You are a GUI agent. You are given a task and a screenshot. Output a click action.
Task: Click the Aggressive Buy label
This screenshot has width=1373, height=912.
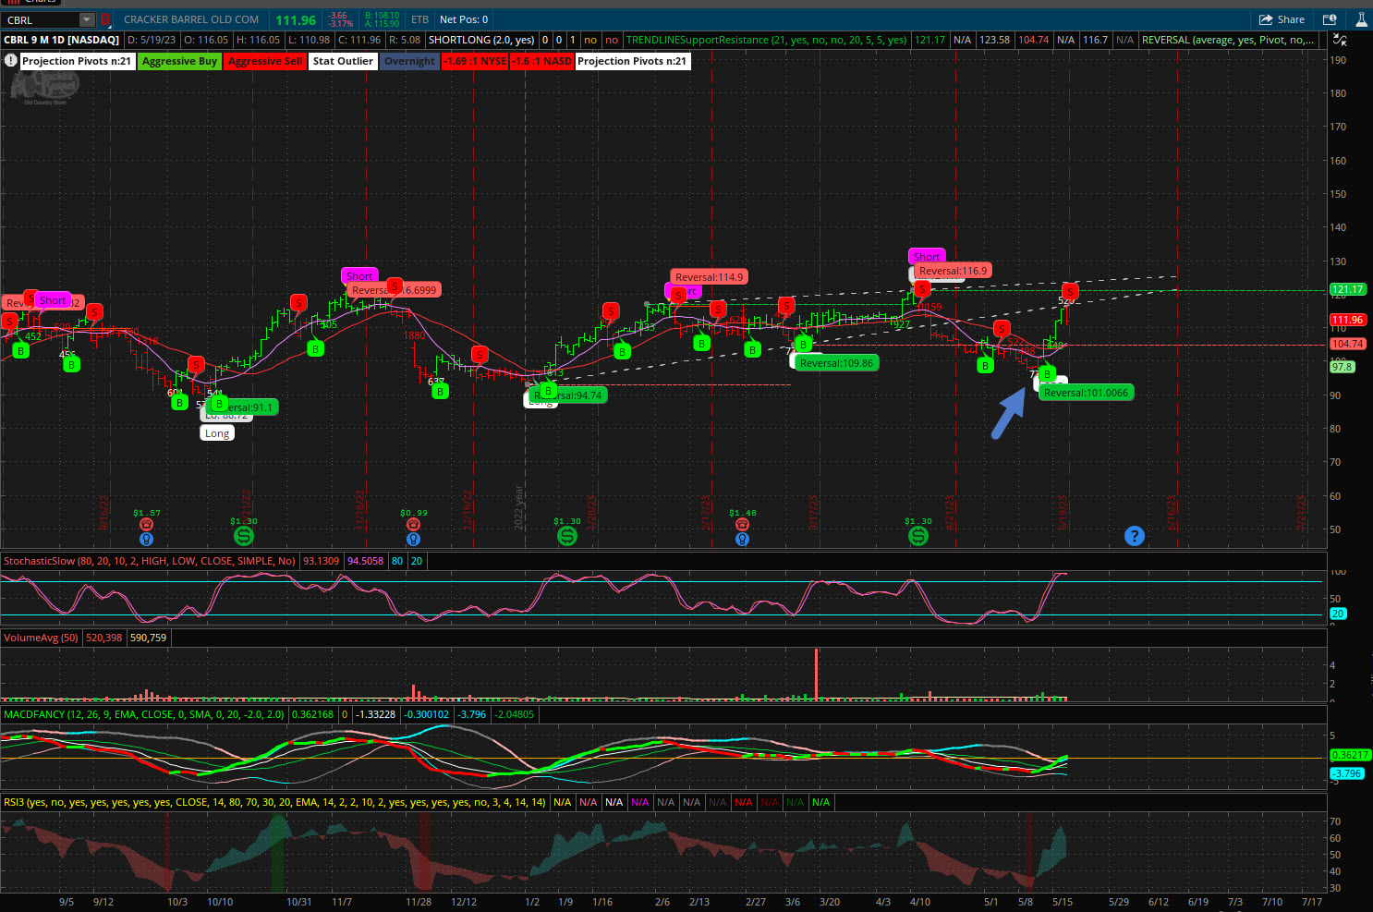(x=179, y=61)
